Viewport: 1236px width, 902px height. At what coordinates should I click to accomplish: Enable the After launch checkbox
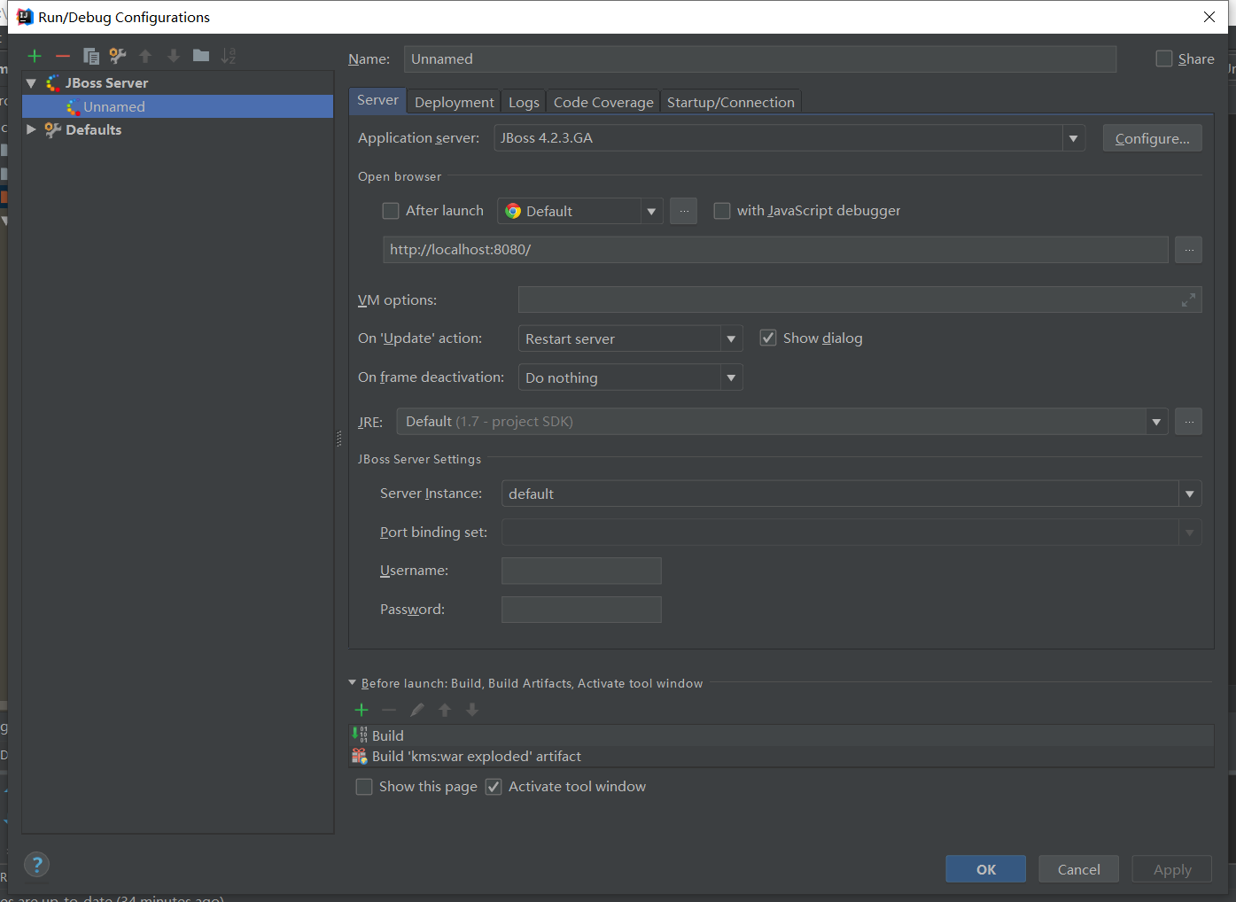pyautogui.click(x=390, y=211)
